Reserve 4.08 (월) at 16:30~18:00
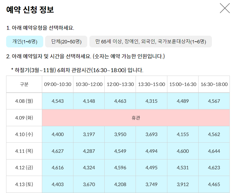 pyautogui.click(x=214, y=101)
